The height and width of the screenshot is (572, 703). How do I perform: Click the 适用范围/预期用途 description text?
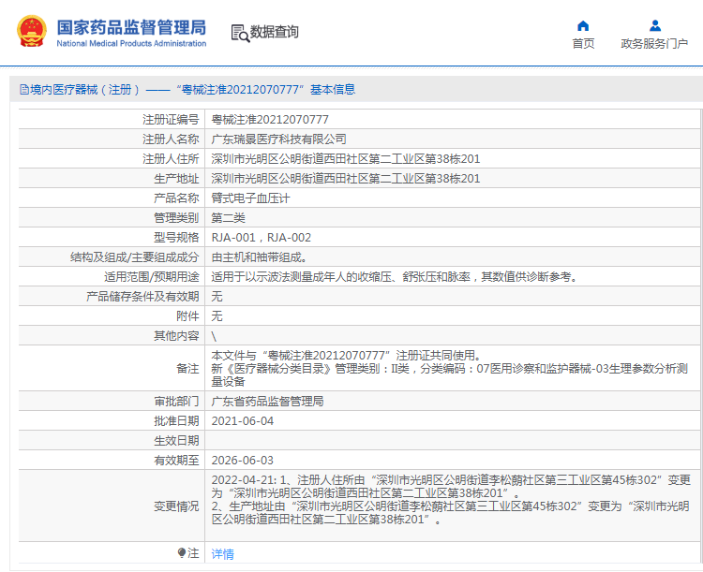(x=395, y=277)
